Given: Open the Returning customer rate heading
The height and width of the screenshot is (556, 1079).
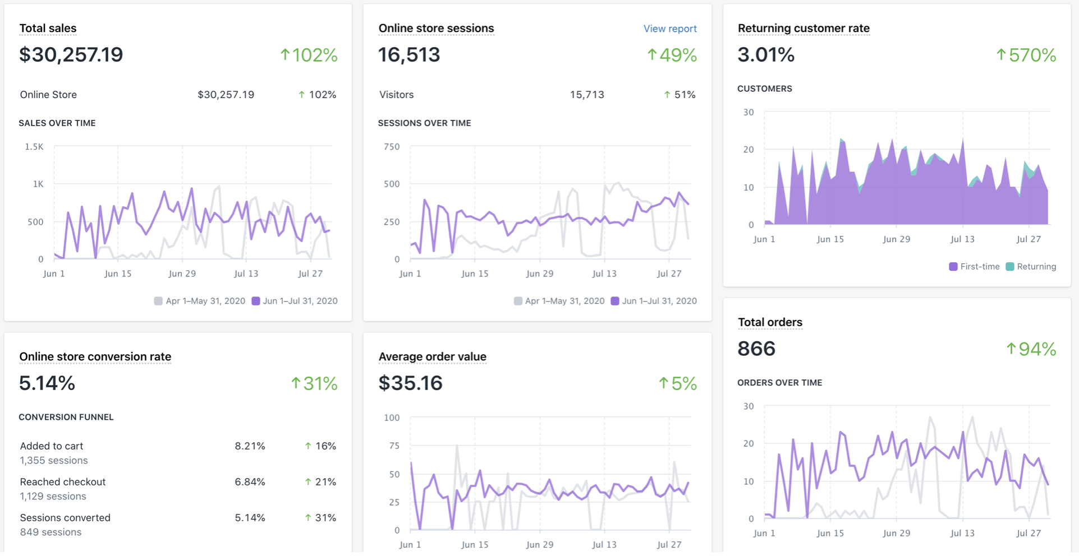Looking at the screenshot, I should 803,28.
